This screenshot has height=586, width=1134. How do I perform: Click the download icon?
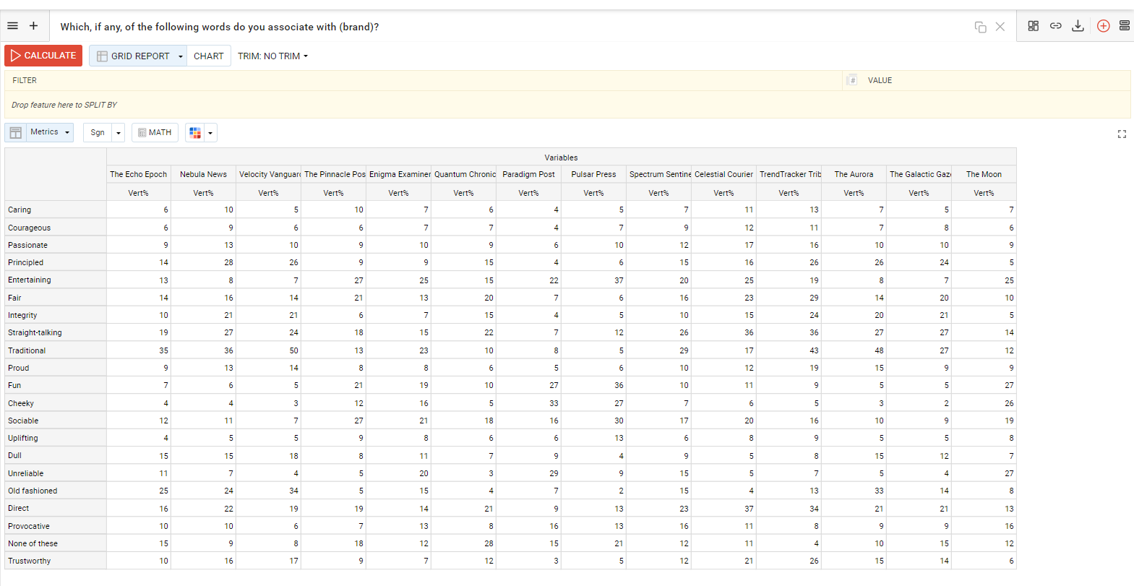[x=1078, y=26]
